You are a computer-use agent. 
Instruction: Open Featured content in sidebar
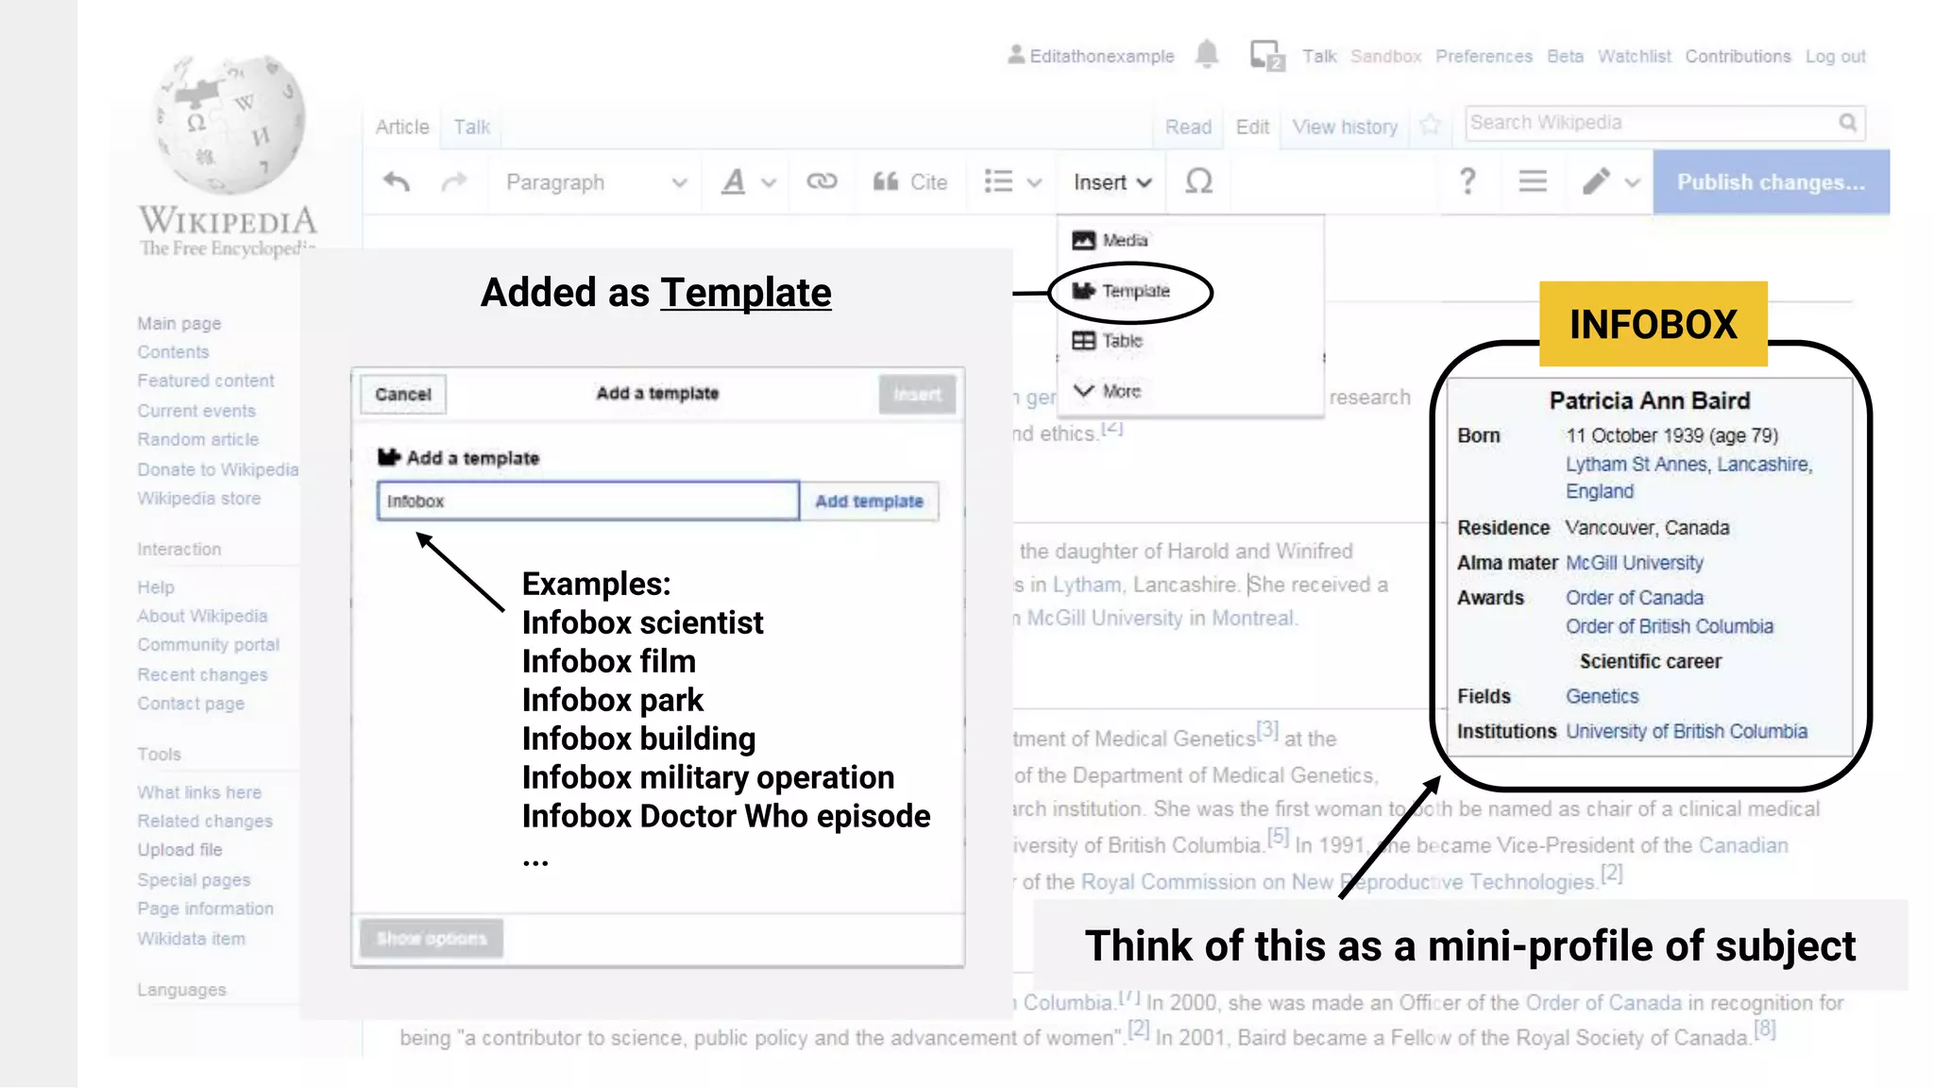tap(206, 381)
